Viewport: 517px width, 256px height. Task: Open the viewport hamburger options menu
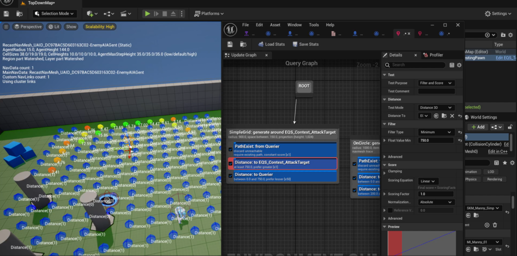(x=6, y=27)
